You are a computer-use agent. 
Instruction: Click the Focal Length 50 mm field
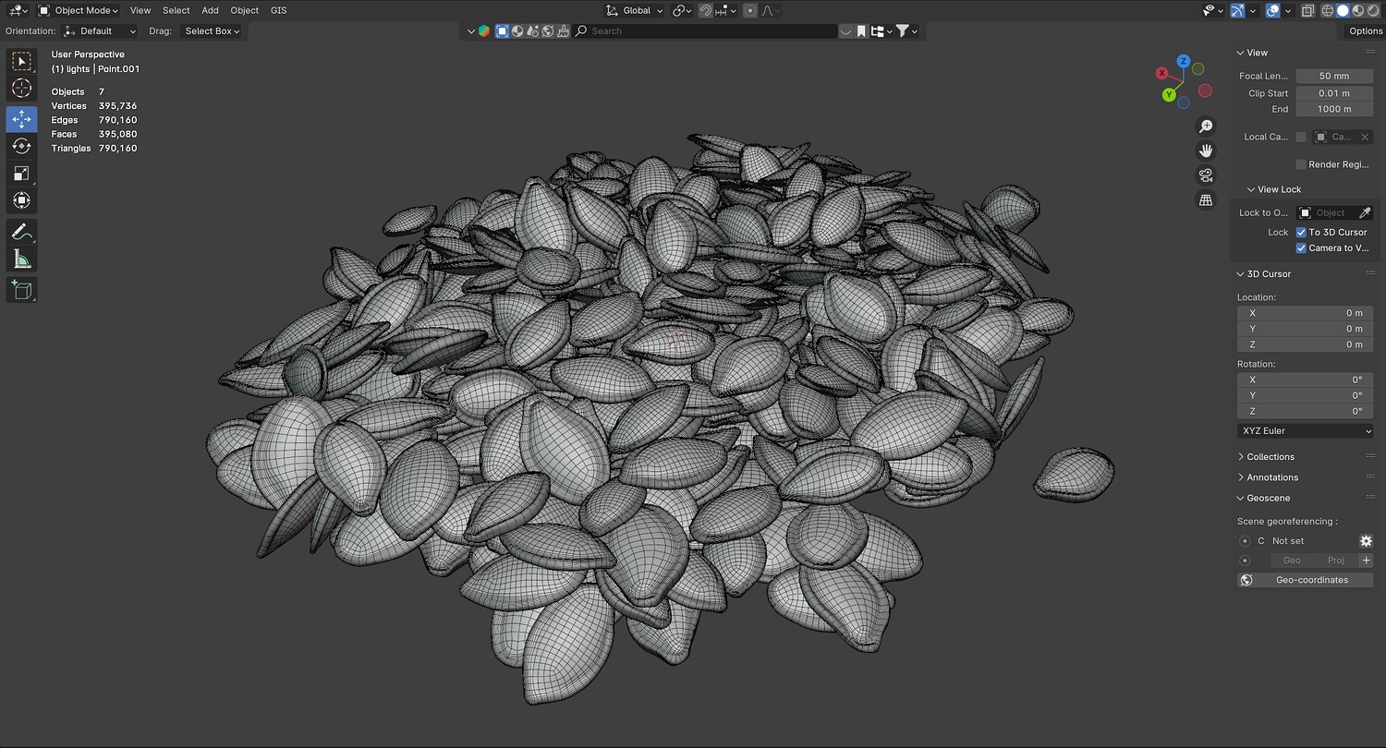[x=1334, y=76]
